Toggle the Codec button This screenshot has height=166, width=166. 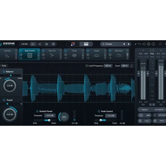pyautogui.click(x=144, y=121)
